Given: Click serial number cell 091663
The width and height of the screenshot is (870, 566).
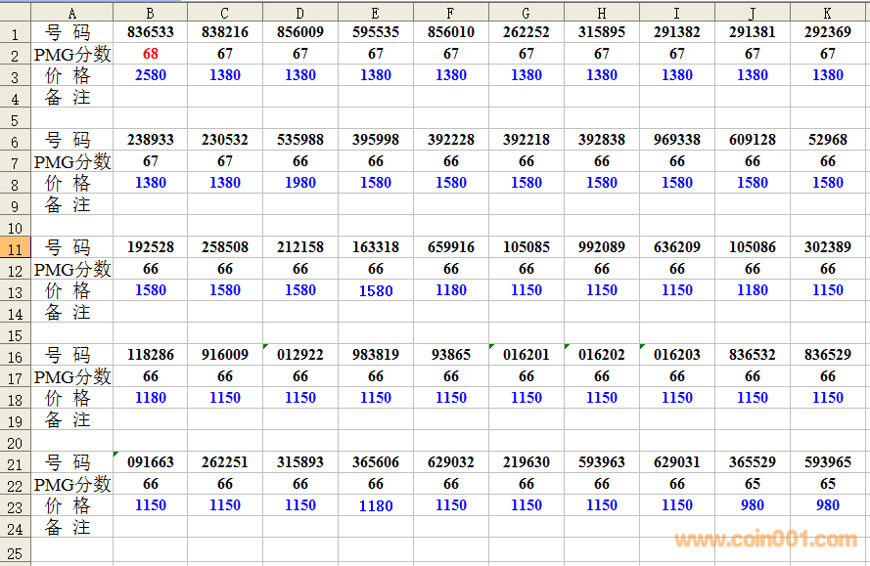Looking at the screenshot, I should point(150,462).
